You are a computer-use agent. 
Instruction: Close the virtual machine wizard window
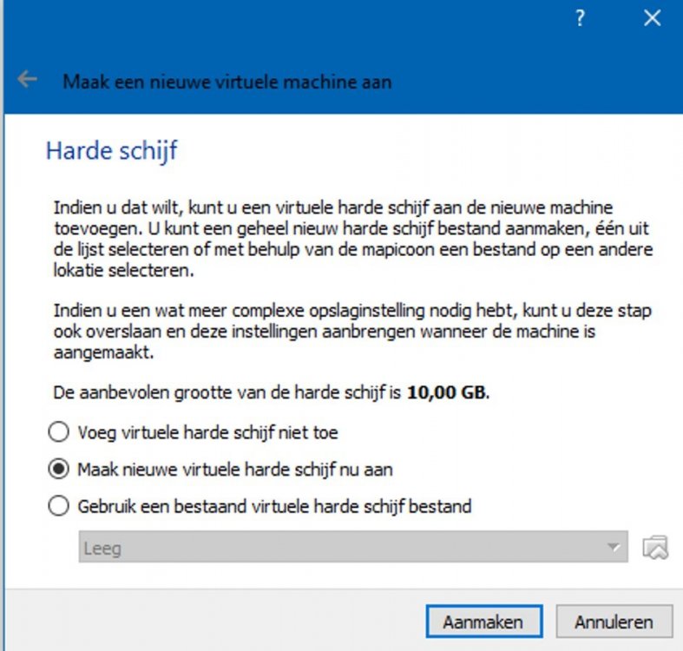pyautogui.click(x=652, y=19)
